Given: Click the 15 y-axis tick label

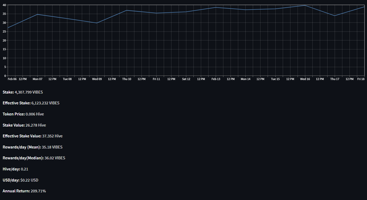Looking at the screenshot, I should (x=5, y=49).
